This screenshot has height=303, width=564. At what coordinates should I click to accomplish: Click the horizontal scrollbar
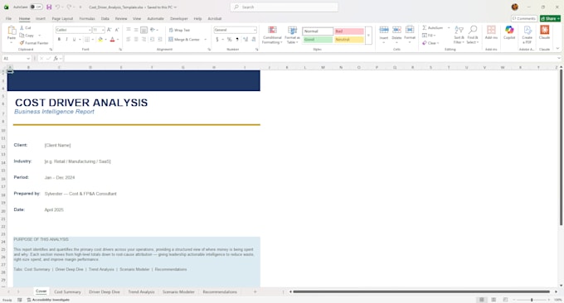(421, 292)
